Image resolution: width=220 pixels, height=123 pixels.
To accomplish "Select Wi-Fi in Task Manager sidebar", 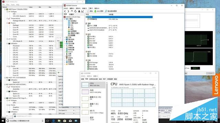I will click(93, 112).
